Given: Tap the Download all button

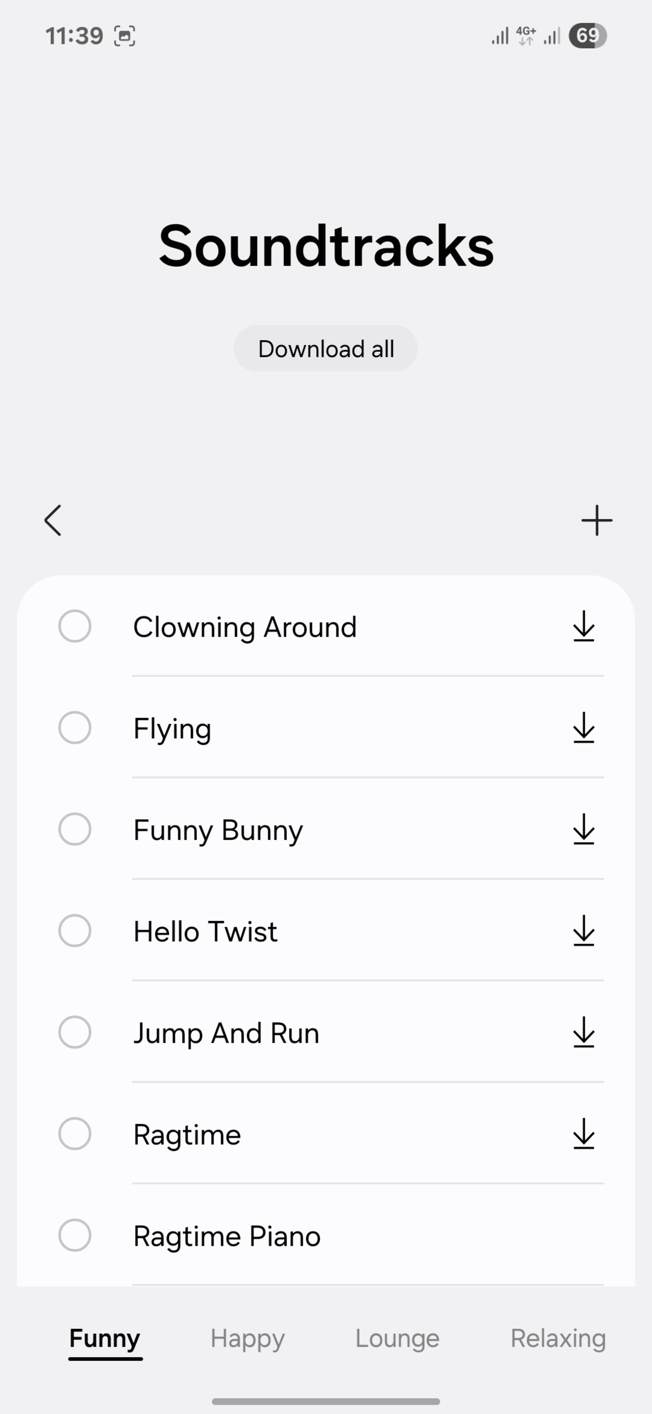Looking at the screenshot, I should (x=326, y=348).
